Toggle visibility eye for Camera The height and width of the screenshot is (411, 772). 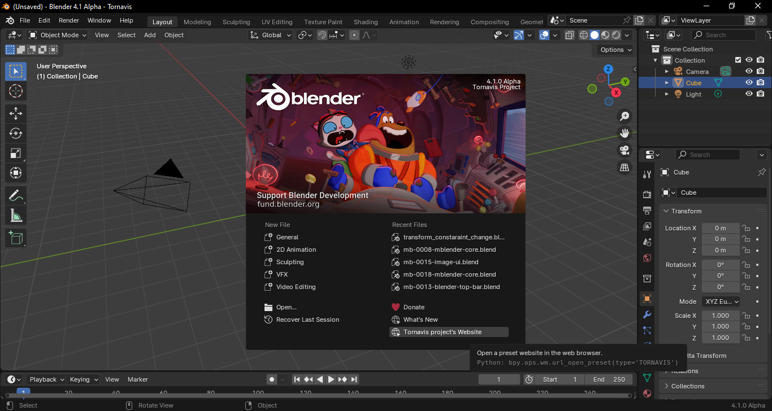[x=749, y=71]
